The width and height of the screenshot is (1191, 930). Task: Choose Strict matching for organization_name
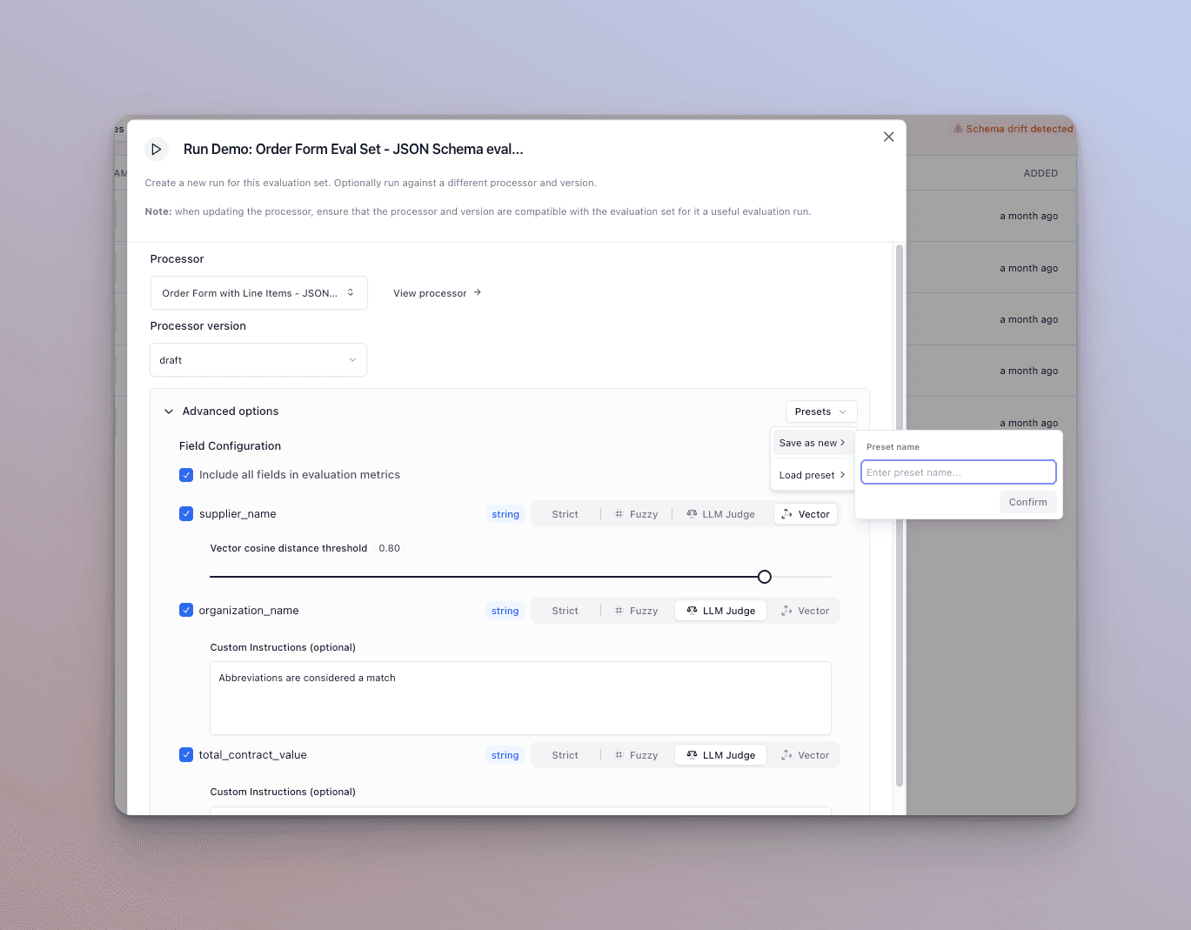pos(565,611)
